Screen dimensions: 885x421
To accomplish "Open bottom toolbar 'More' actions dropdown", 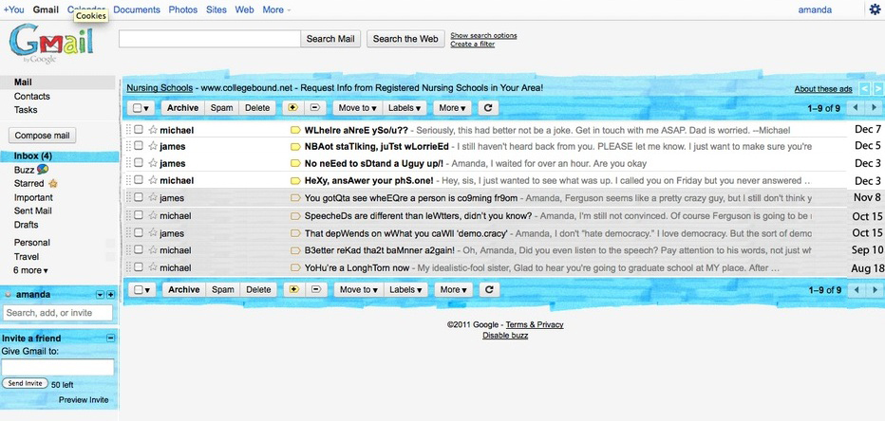I will tap(453, 290).
